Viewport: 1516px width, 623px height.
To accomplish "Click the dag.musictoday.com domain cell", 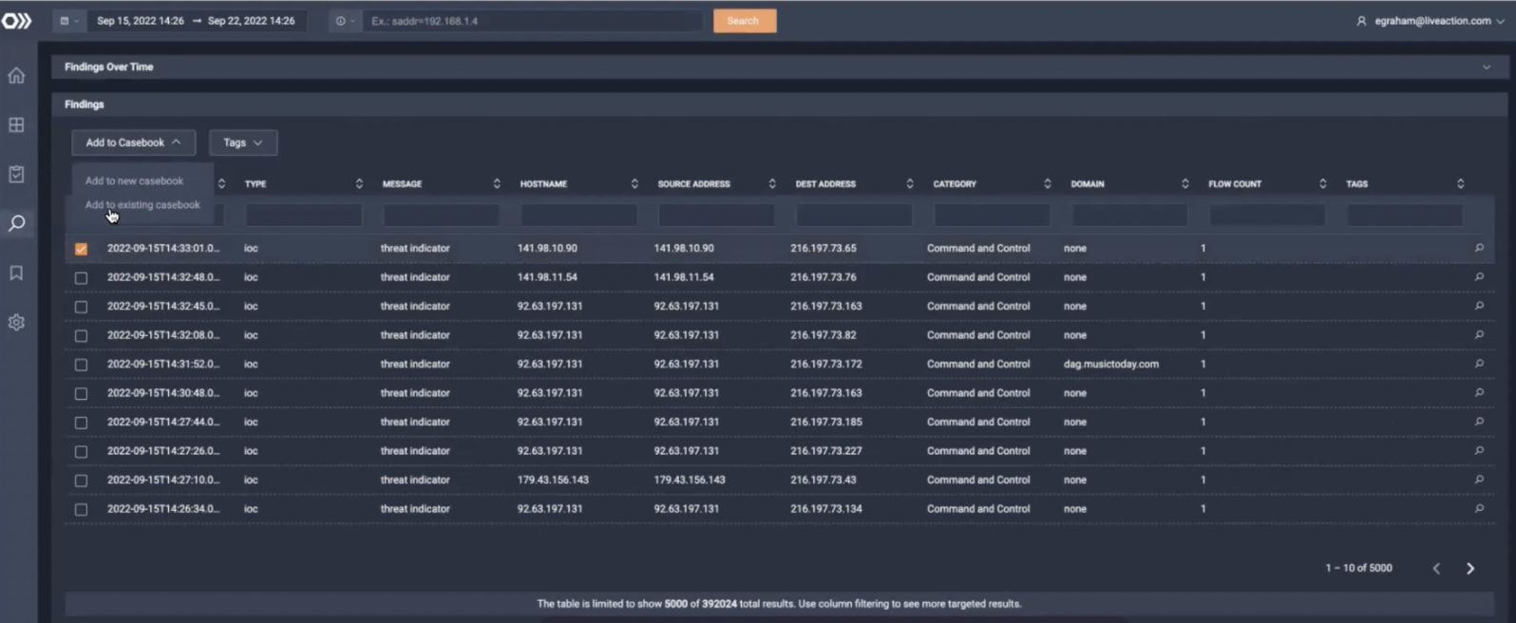I will tap(1111, 365).
